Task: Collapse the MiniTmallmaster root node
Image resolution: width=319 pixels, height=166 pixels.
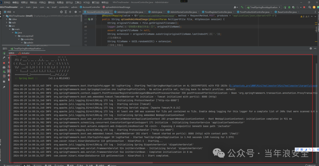Action: click(4, 16)
